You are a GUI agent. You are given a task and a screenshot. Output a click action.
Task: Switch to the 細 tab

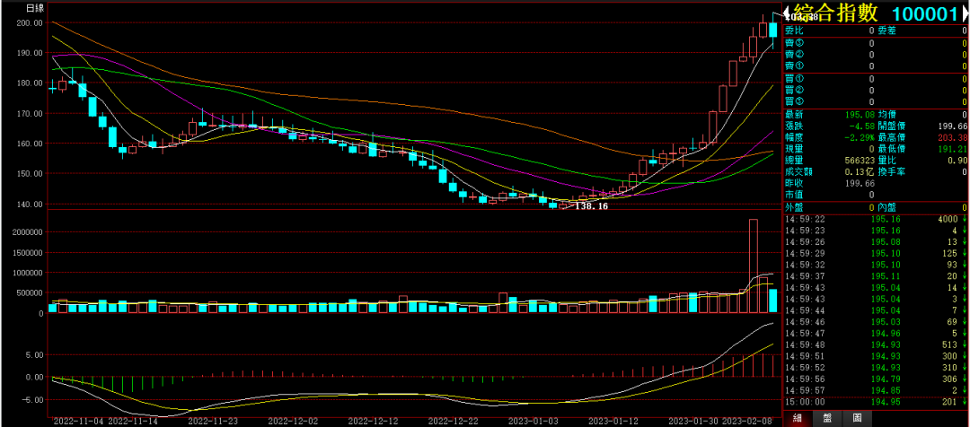tap(796, 419)
